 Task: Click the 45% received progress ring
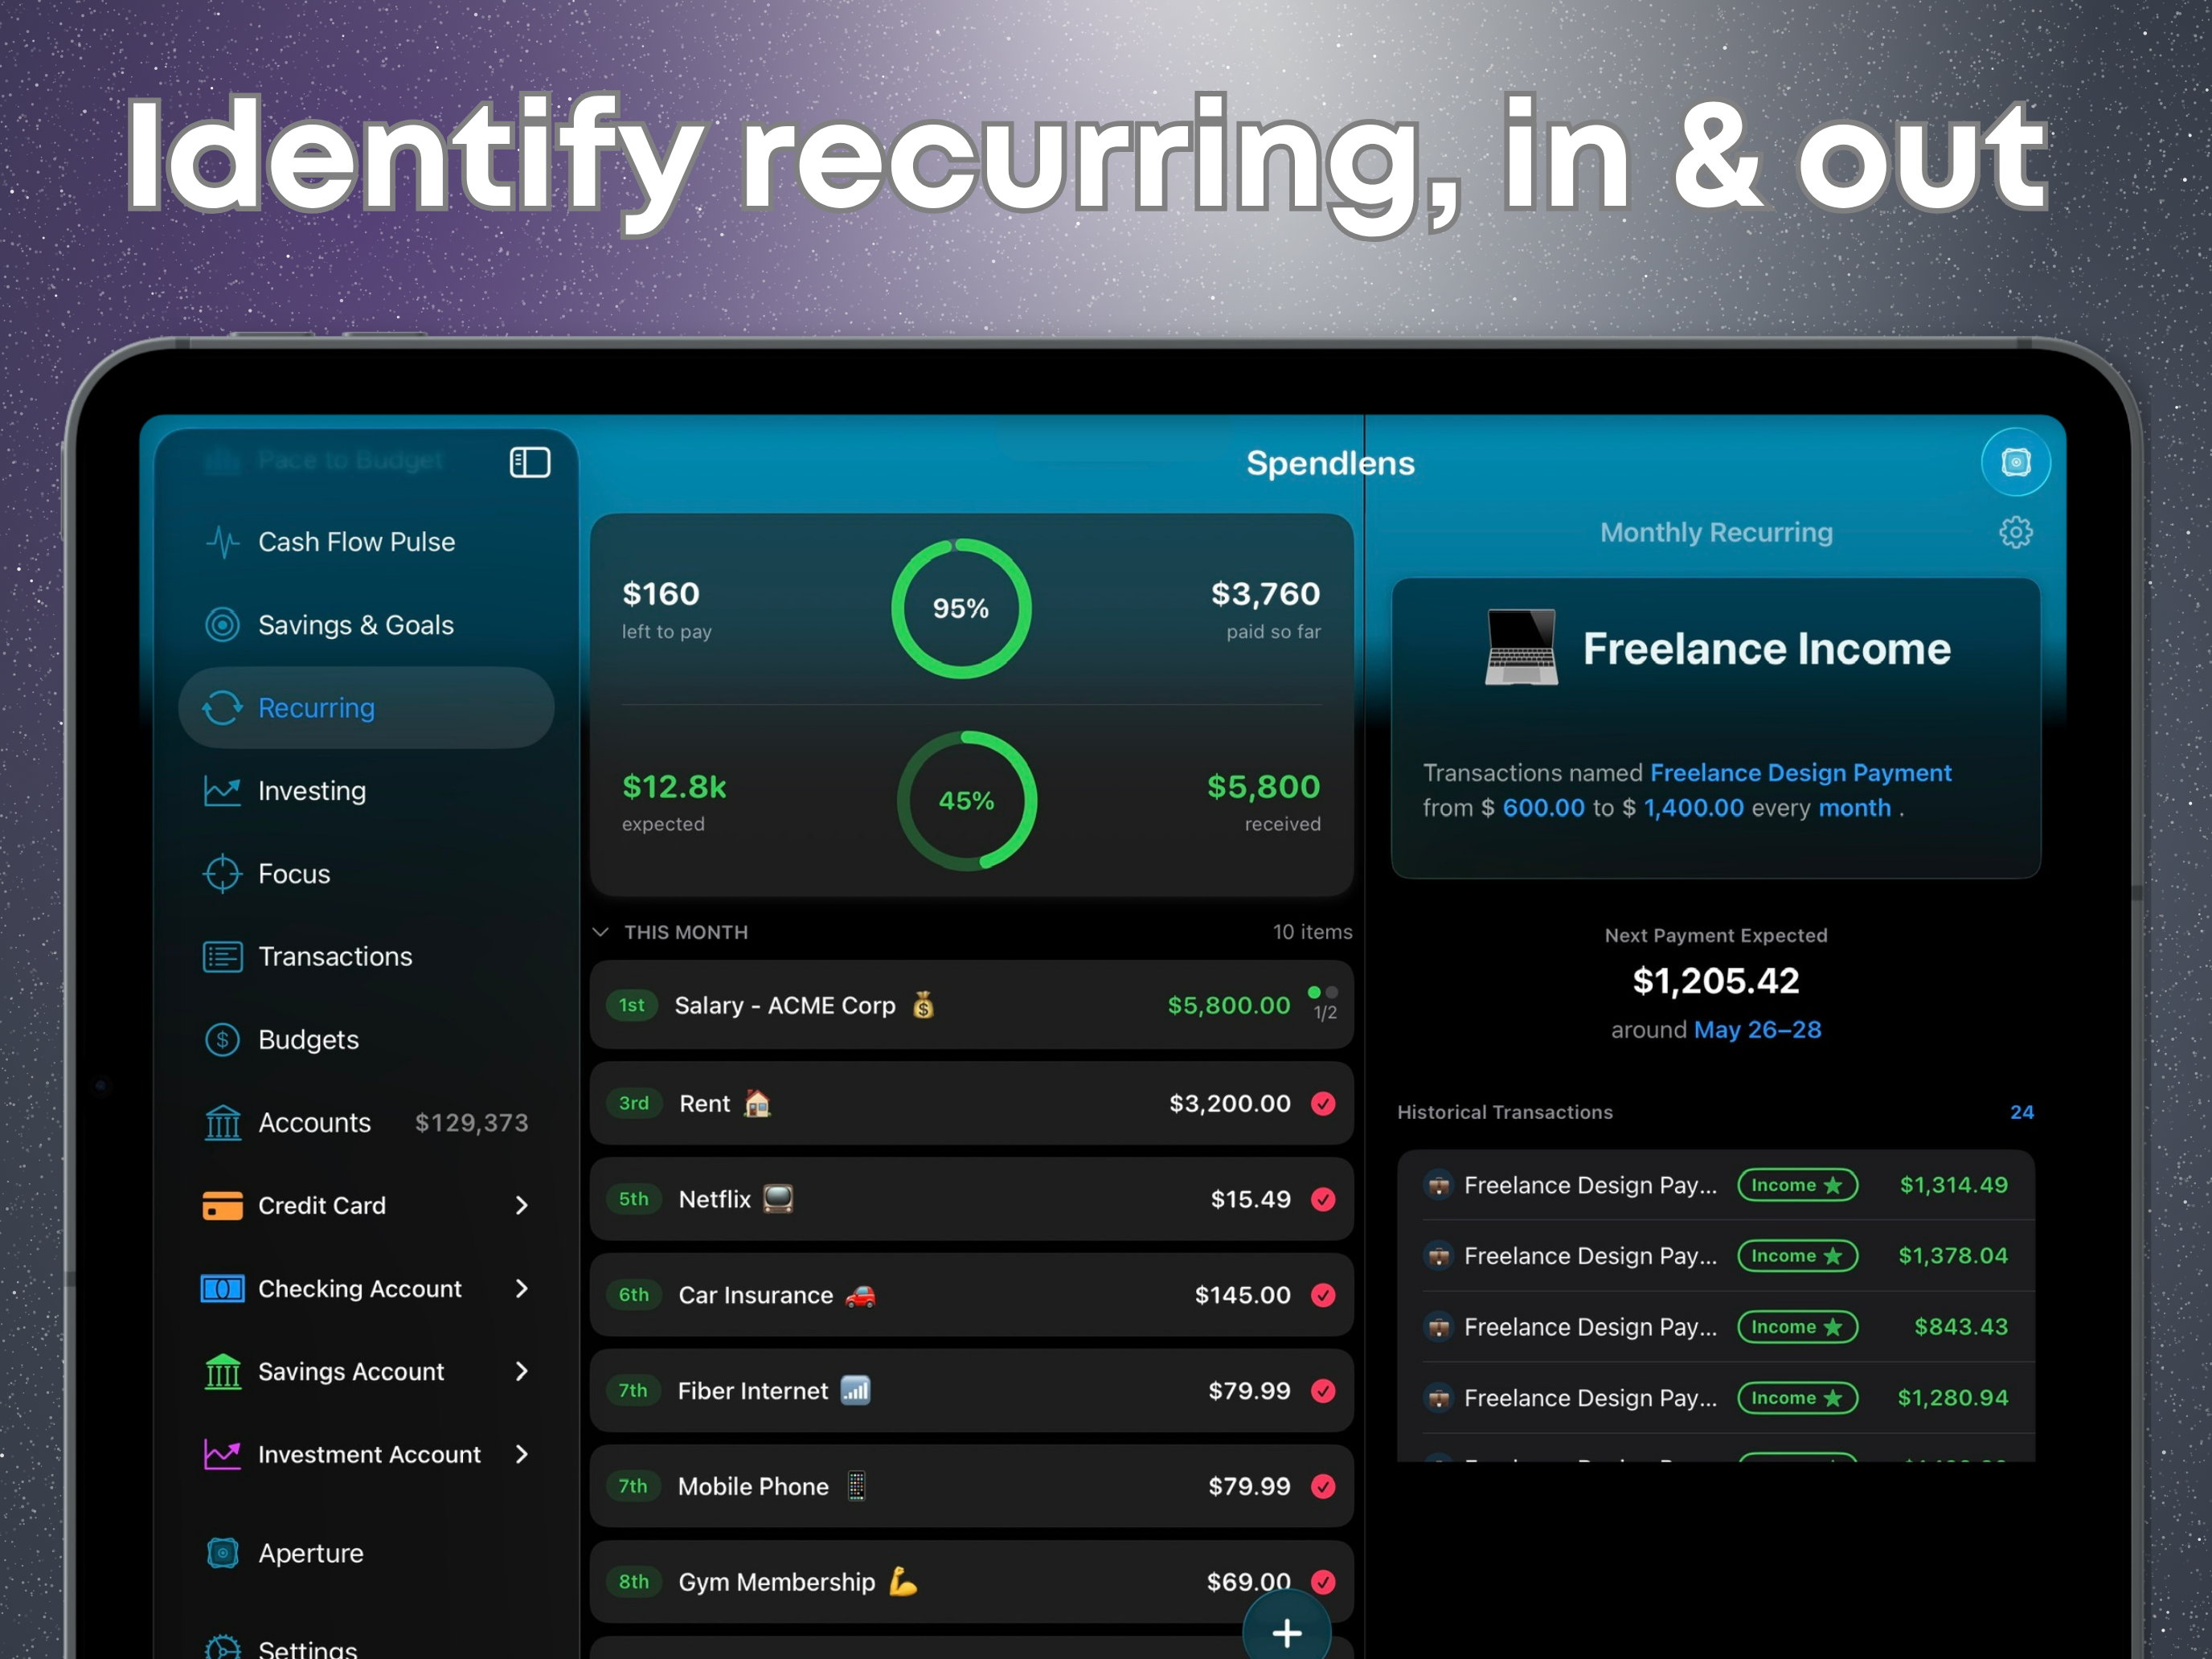click(x=966, y=800)
